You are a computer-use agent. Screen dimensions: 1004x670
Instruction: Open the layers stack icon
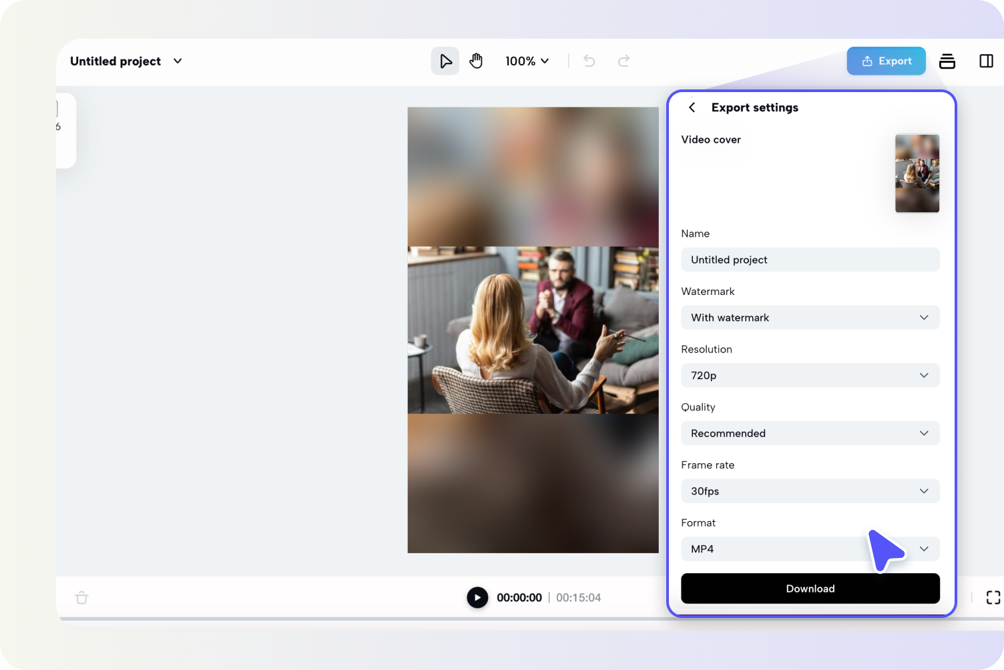[947, 61]
